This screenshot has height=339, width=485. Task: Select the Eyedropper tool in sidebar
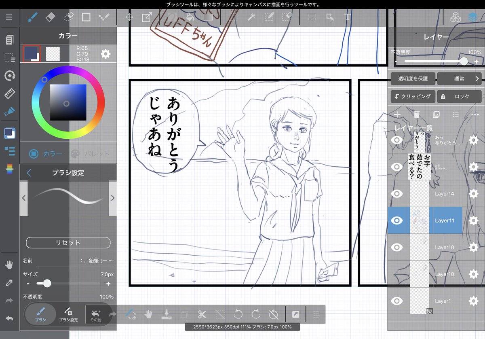click(x=9, y=283)
